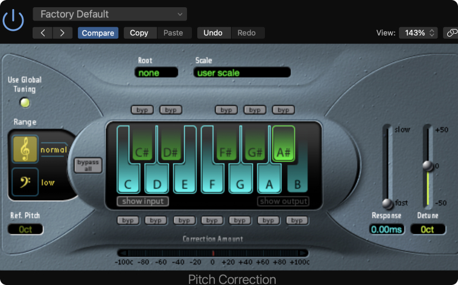This screenshot has height=285, width=458.
Task: Go to next preset with right arrow
Action: 63,33
